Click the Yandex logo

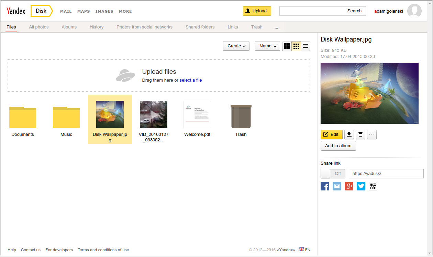pyautogui.click(x=16, y=11)
